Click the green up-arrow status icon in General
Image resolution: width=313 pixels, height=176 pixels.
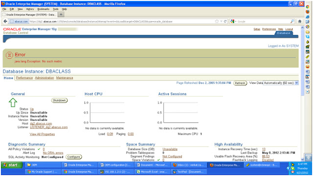(13, 102)
